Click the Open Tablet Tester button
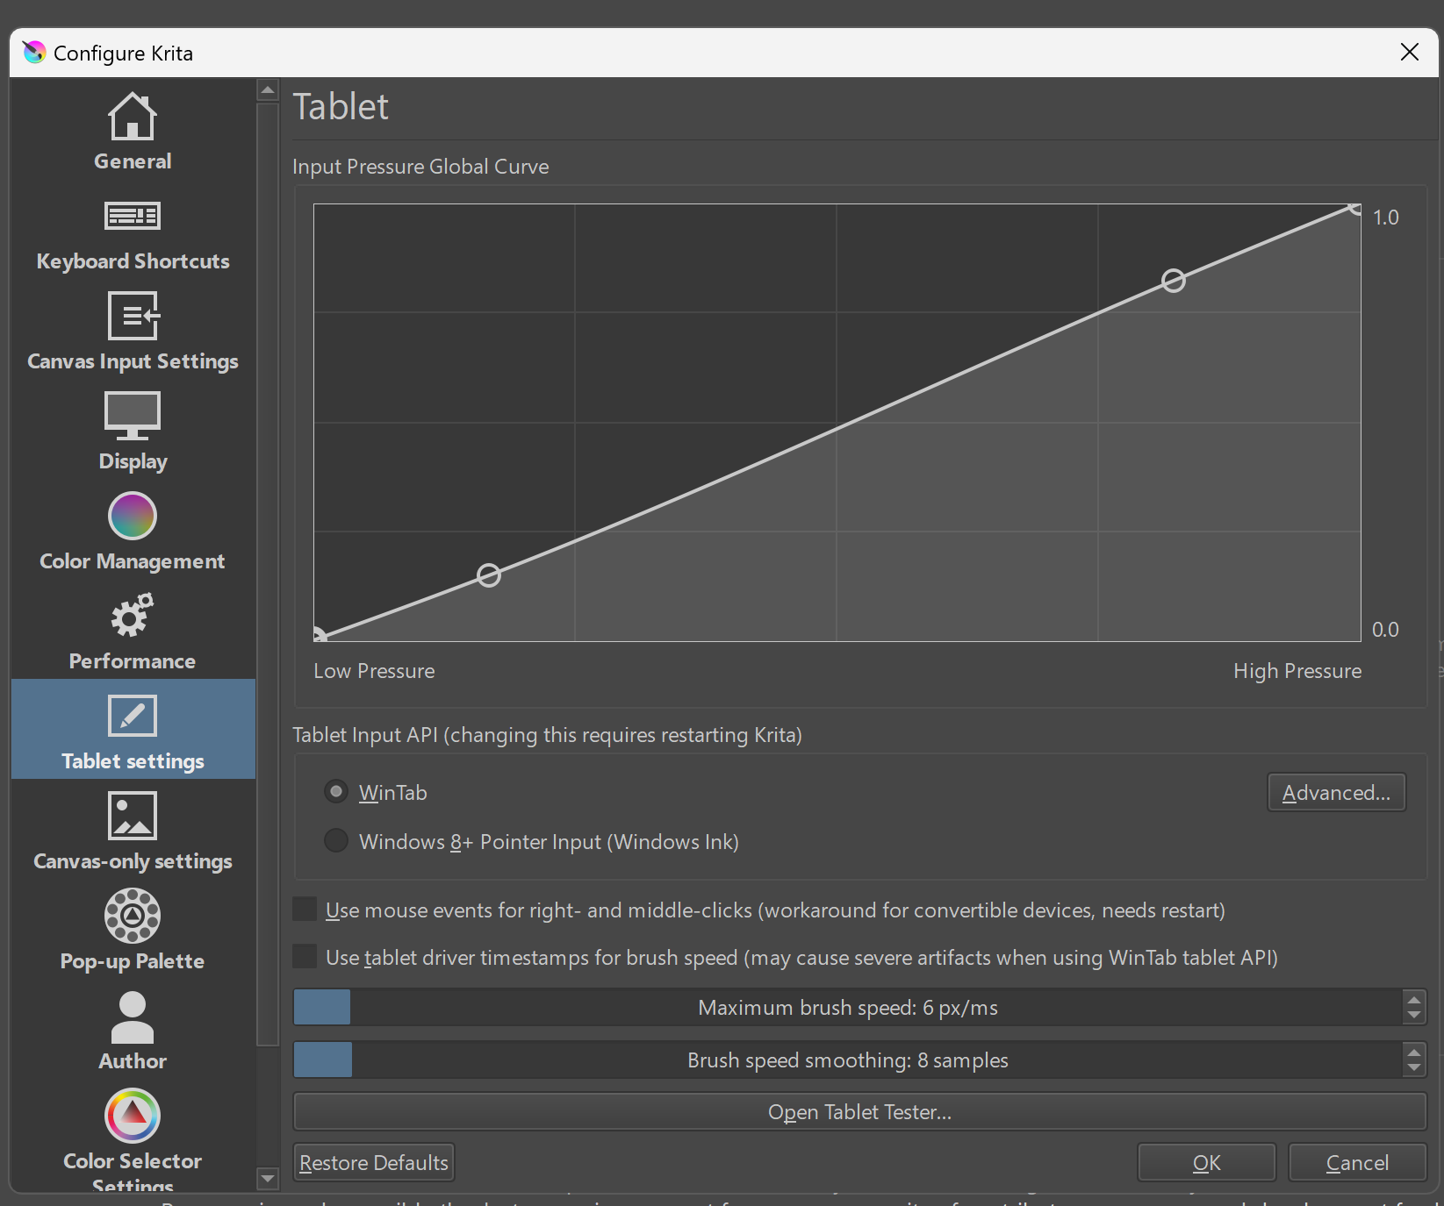This screenshot has height=1206, width=1444. (x=859, y=1111)
